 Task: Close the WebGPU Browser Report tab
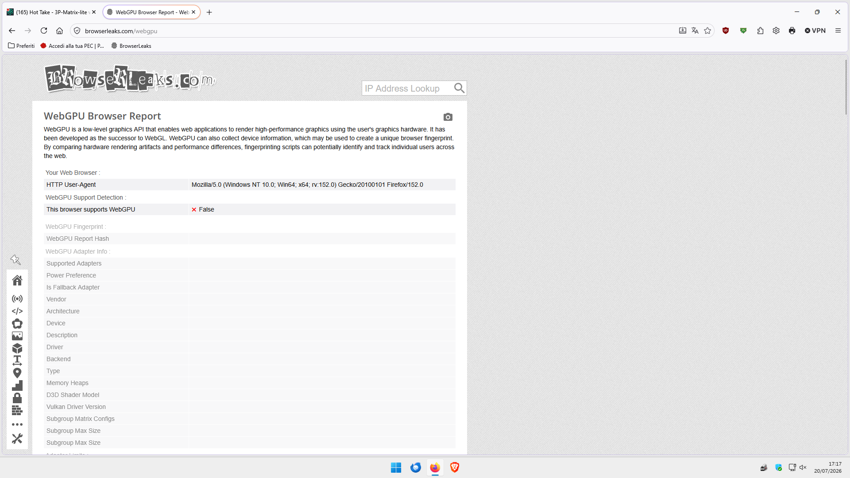pyautogui.click(x=193, y=12)
